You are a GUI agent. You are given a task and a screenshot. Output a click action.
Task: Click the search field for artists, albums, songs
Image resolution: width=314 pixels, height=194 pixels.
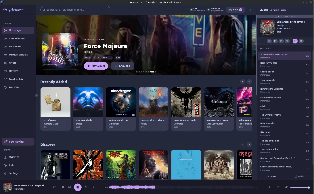tap(75, 10)
